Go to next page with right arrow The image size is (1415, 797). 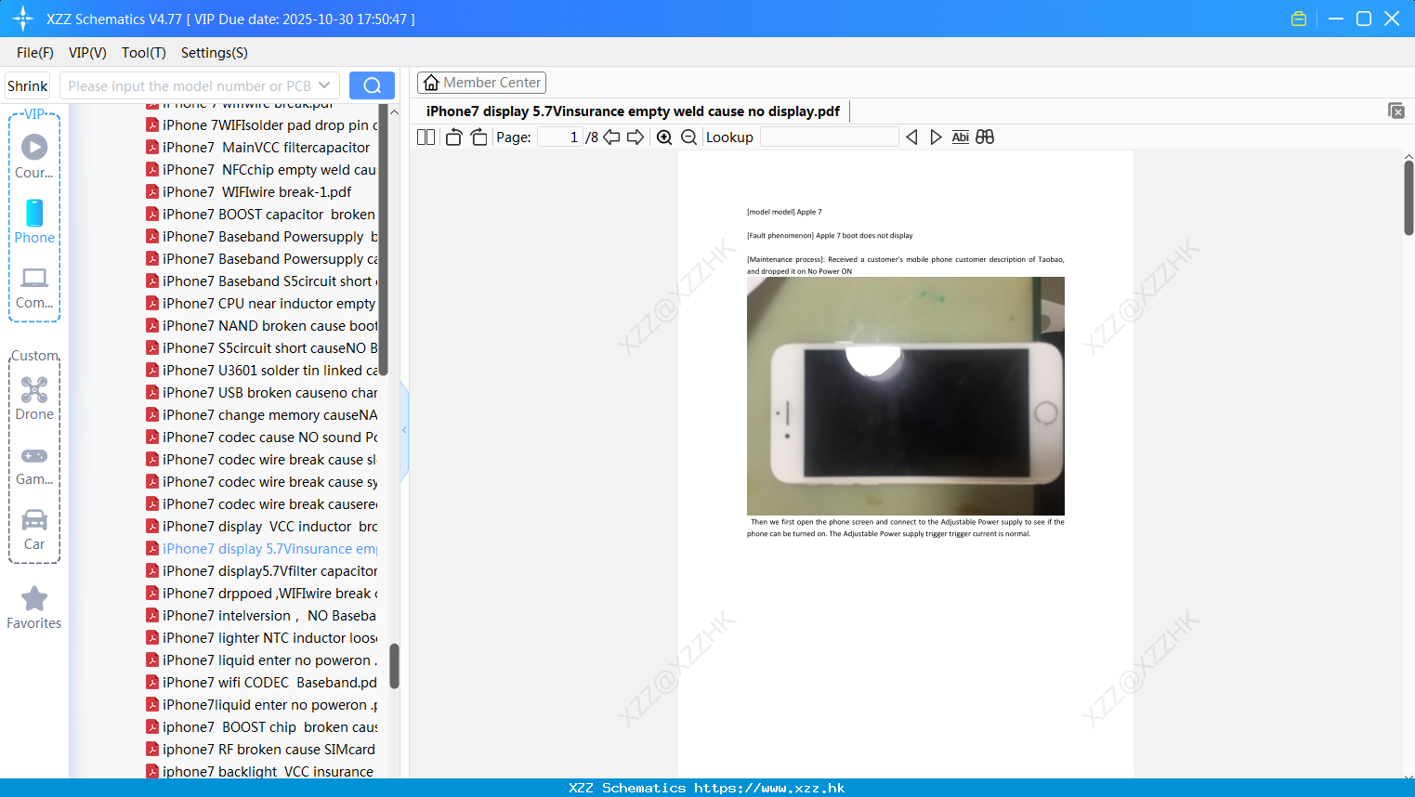[x=635, y=137]
